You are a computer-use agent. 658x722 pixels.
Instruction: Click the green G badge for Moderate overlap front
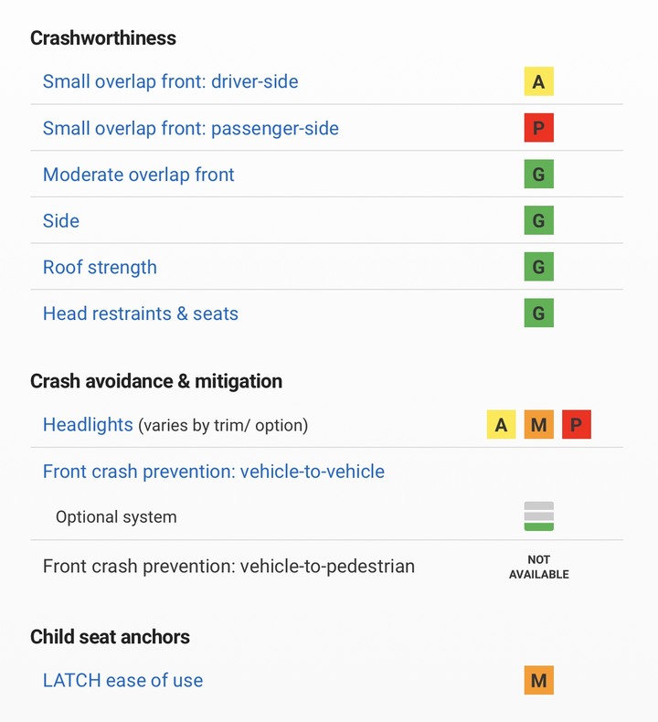pyautogui.click(x=539, y=174)
